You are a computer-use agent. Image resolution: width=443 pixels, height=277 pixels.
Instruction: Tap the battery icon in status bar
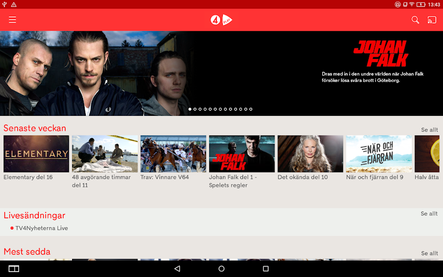point(421,4)
